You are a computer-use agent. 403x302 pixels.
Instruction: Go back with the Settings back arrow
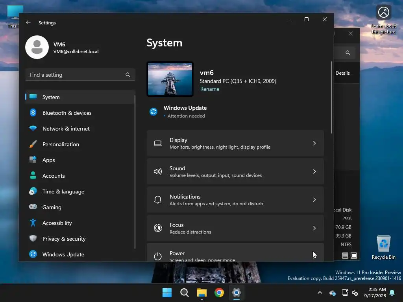tap(28, 22)
